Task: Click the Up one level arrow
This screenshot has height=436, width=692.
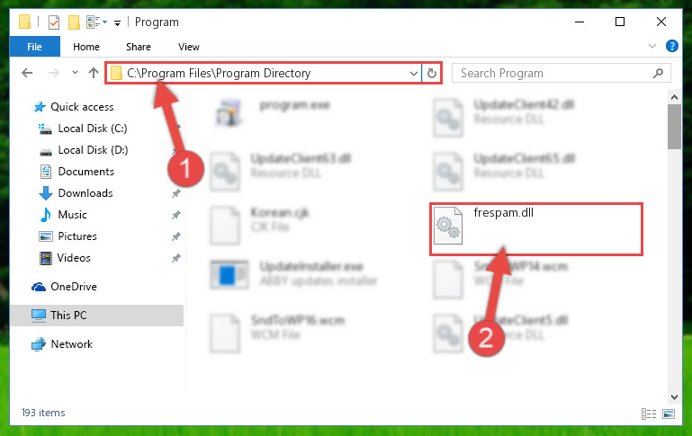Action: [93, 73]
